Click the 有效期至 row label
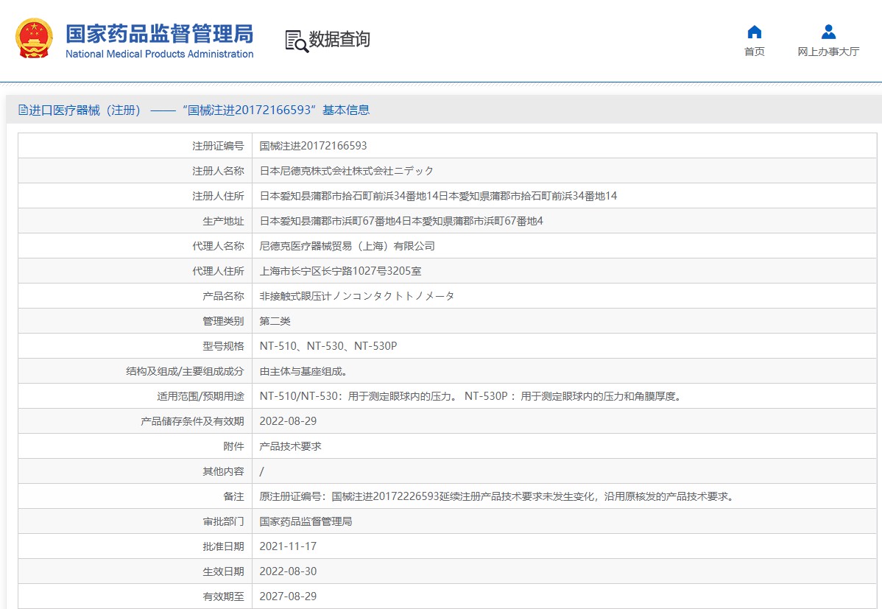 pos(223,596)
